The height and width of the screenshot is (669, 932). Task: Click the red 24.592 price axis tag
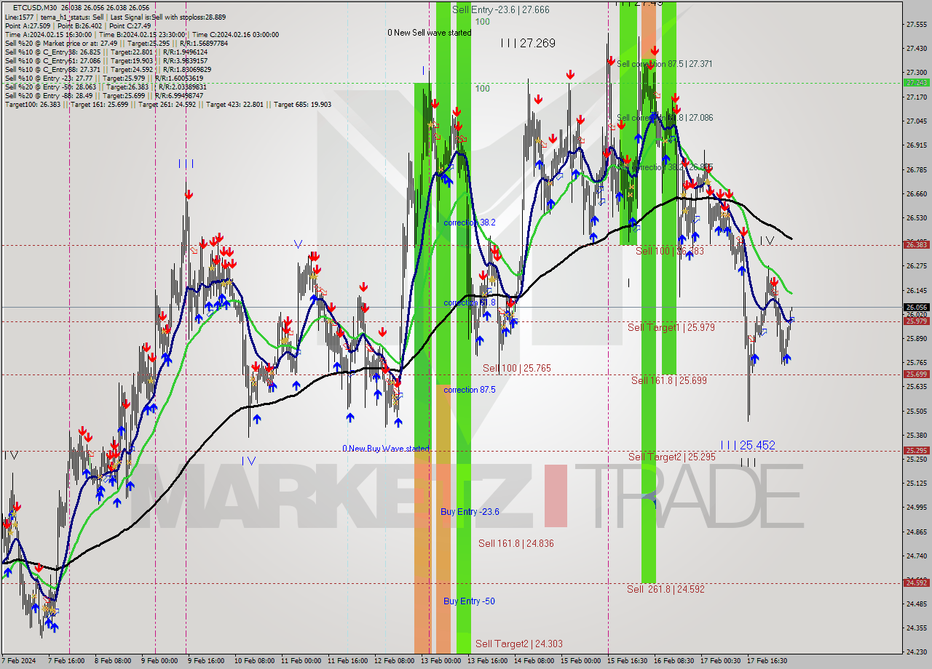pyautogui.click(x=917, y=582)
